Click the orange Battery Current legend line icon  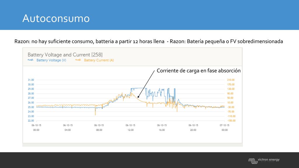[78, 60]
